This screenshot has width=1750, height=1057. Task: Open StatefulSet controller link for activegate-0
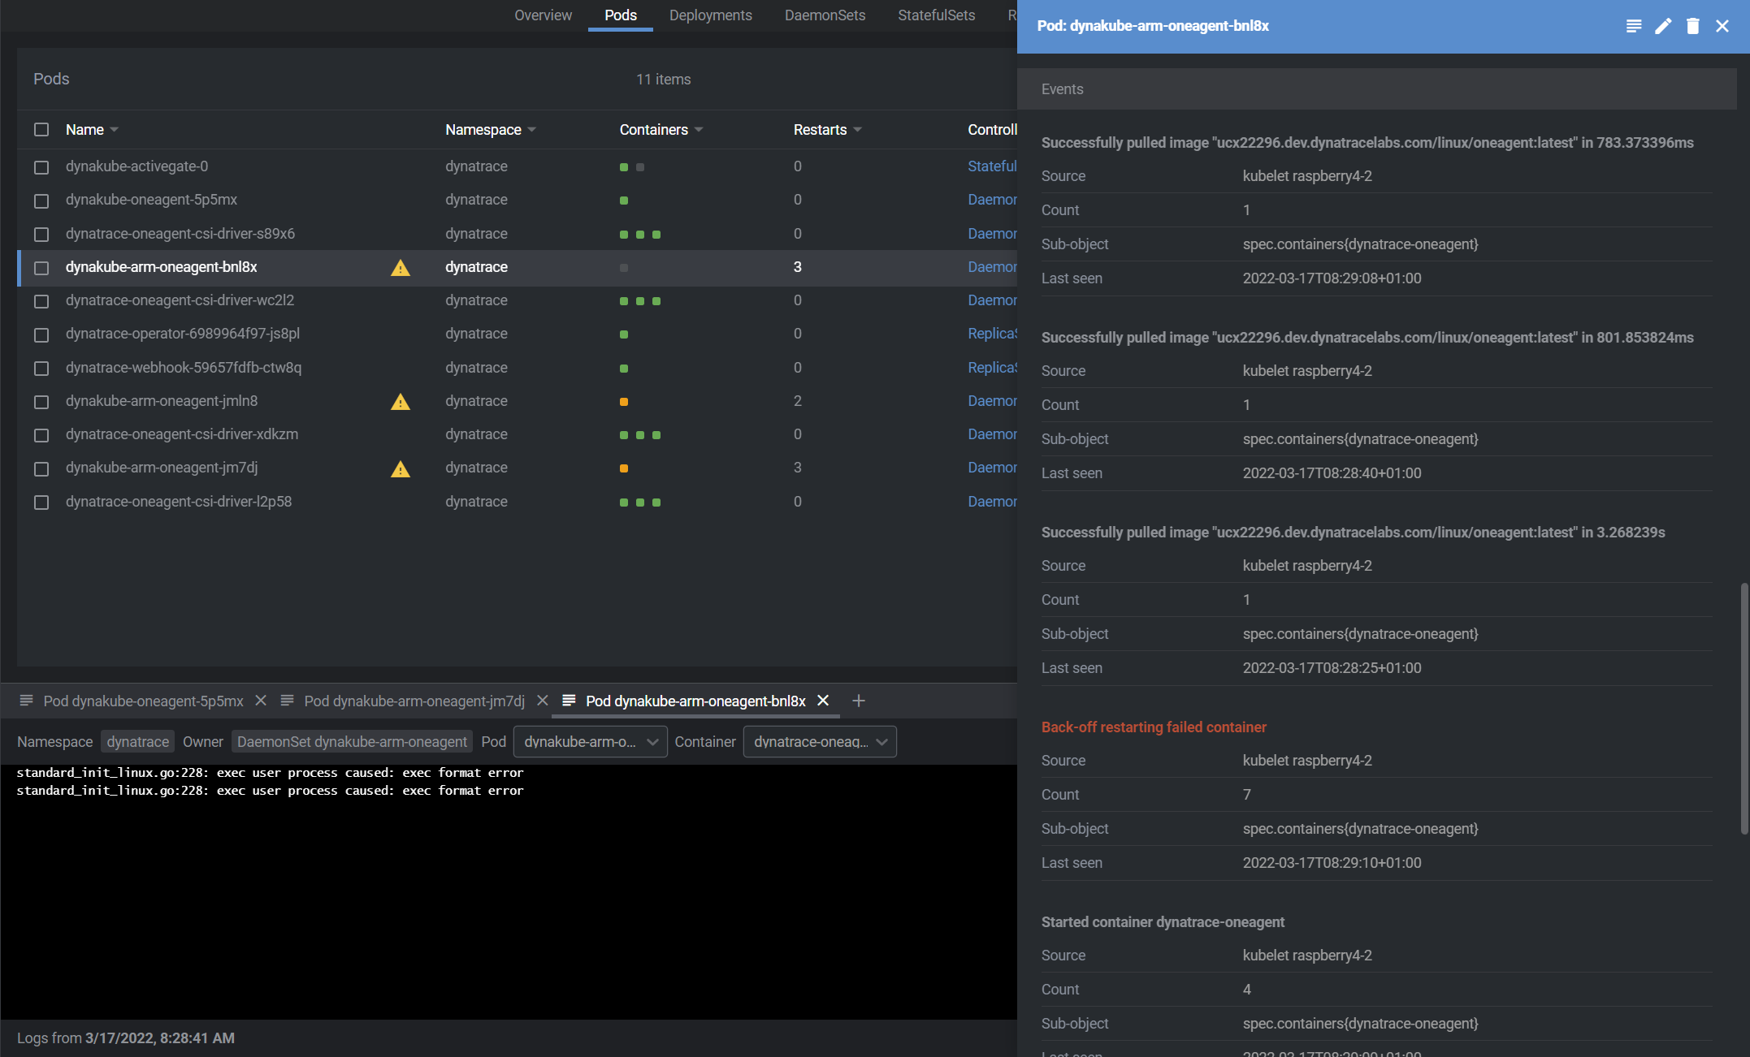992,166
